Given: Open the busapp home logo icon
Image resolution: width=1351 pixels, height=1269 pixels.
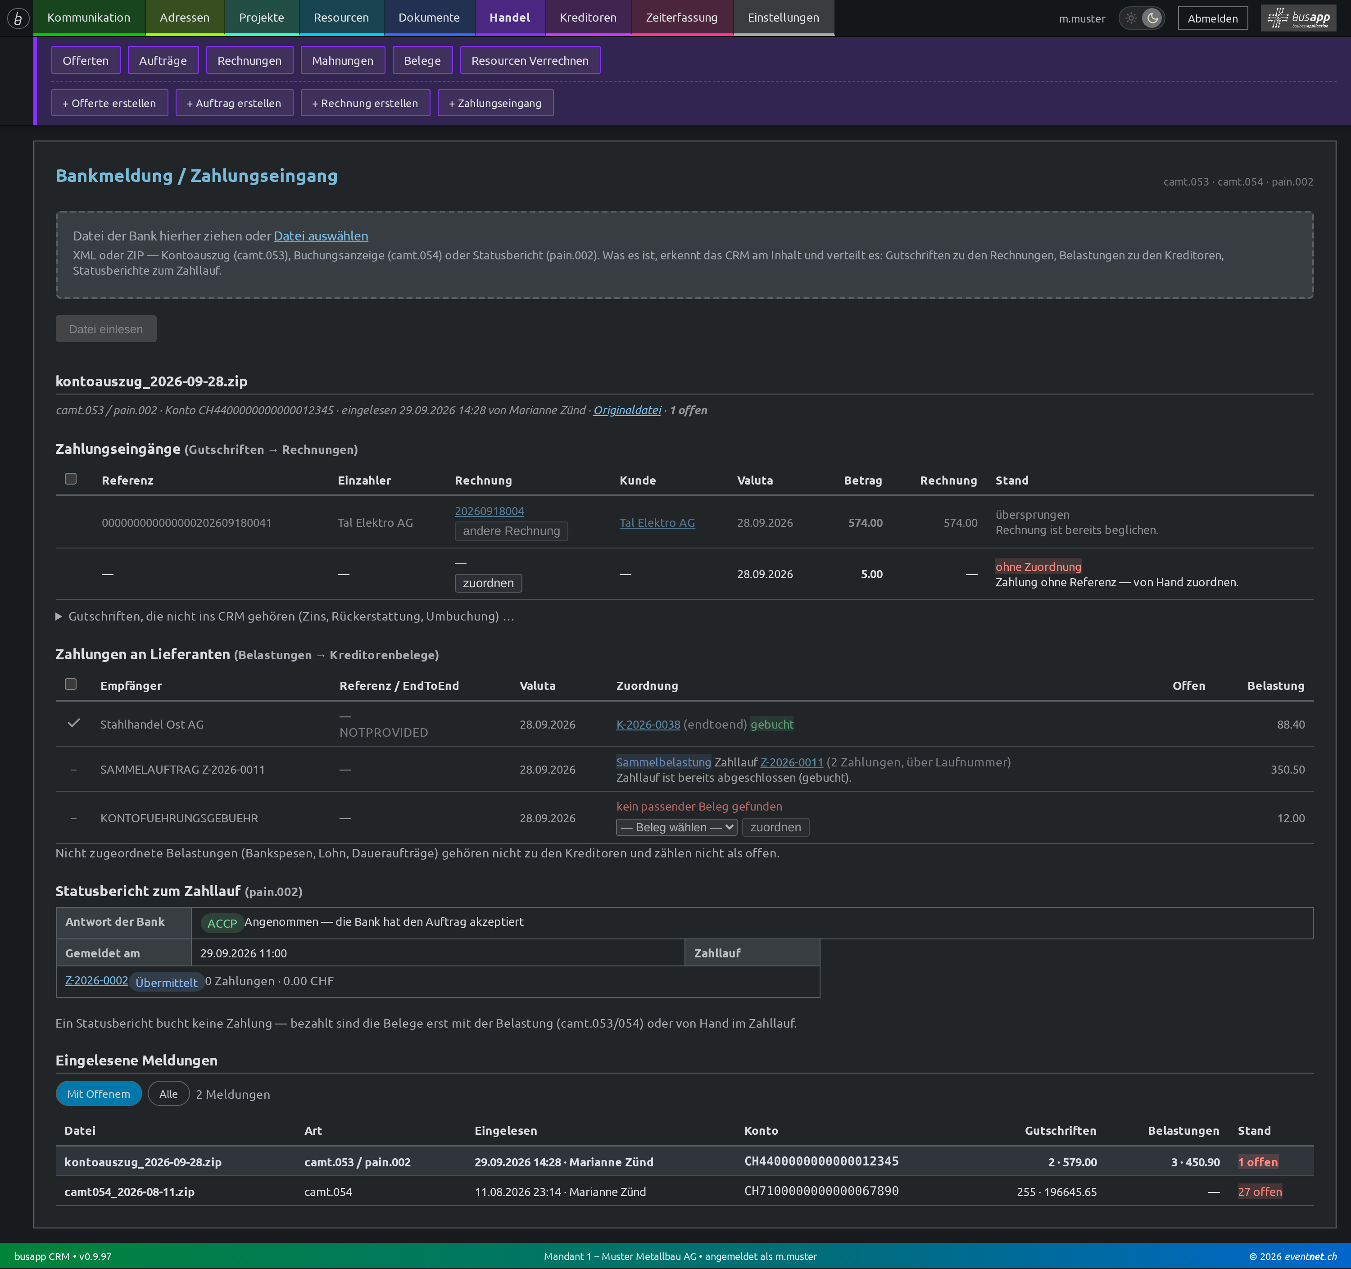Looking at the screenshot, I should 18,18.
